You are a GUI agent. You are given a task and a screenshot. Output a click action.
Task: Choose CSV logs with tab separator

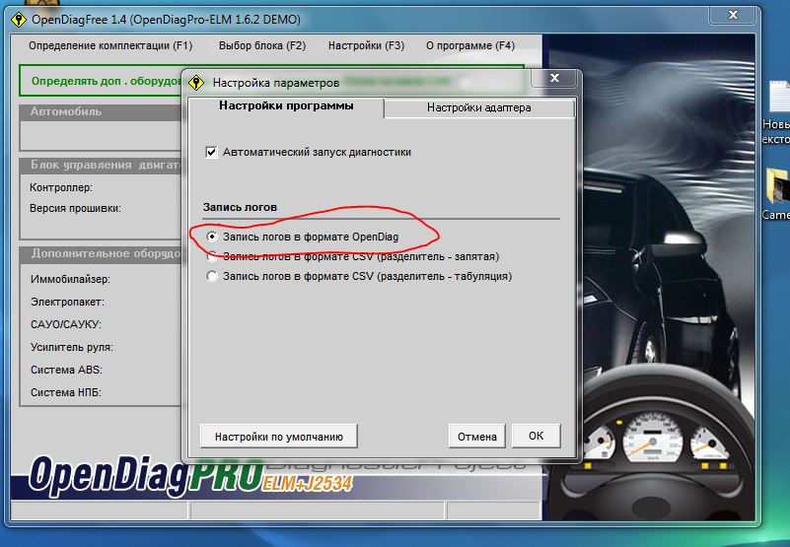(x=212, y=277)
